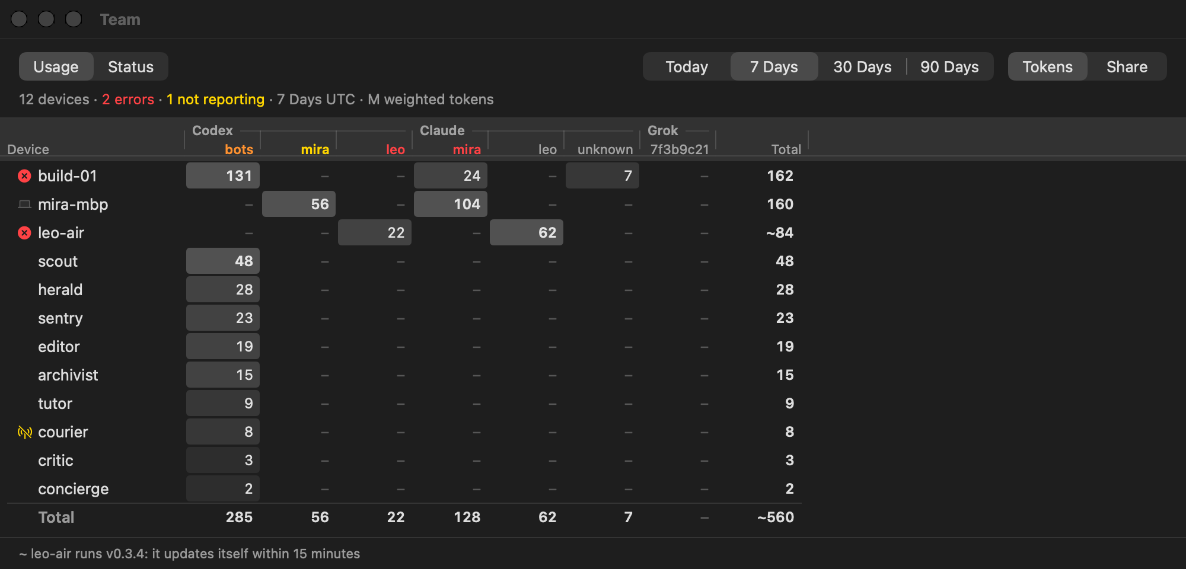Screen dimensions: 1186x569
Task: Click the not-reporting signal icon beside courier
Action: coord(24,432)
